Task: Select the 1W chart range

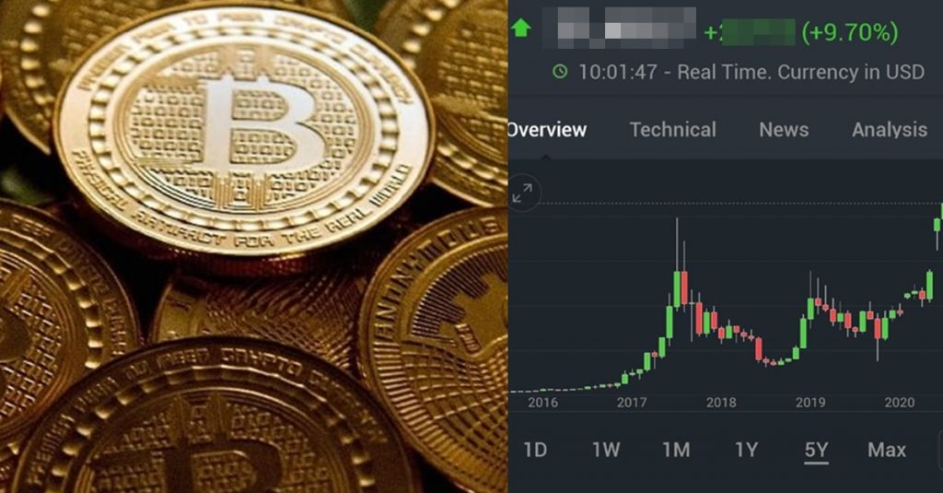Action: click(606, 450)
